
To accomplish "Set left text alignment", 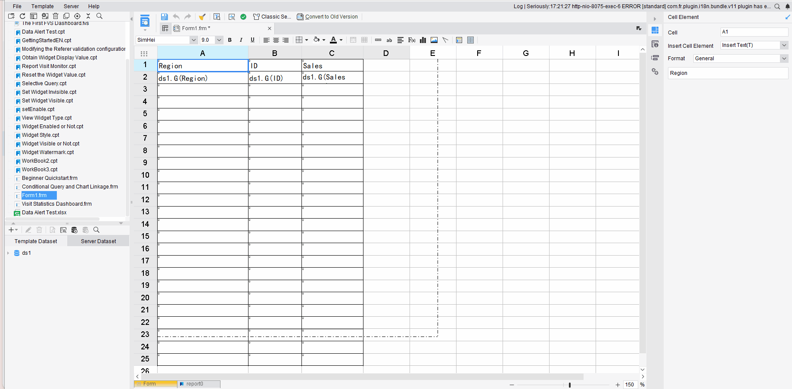I will tap(267, 40).
